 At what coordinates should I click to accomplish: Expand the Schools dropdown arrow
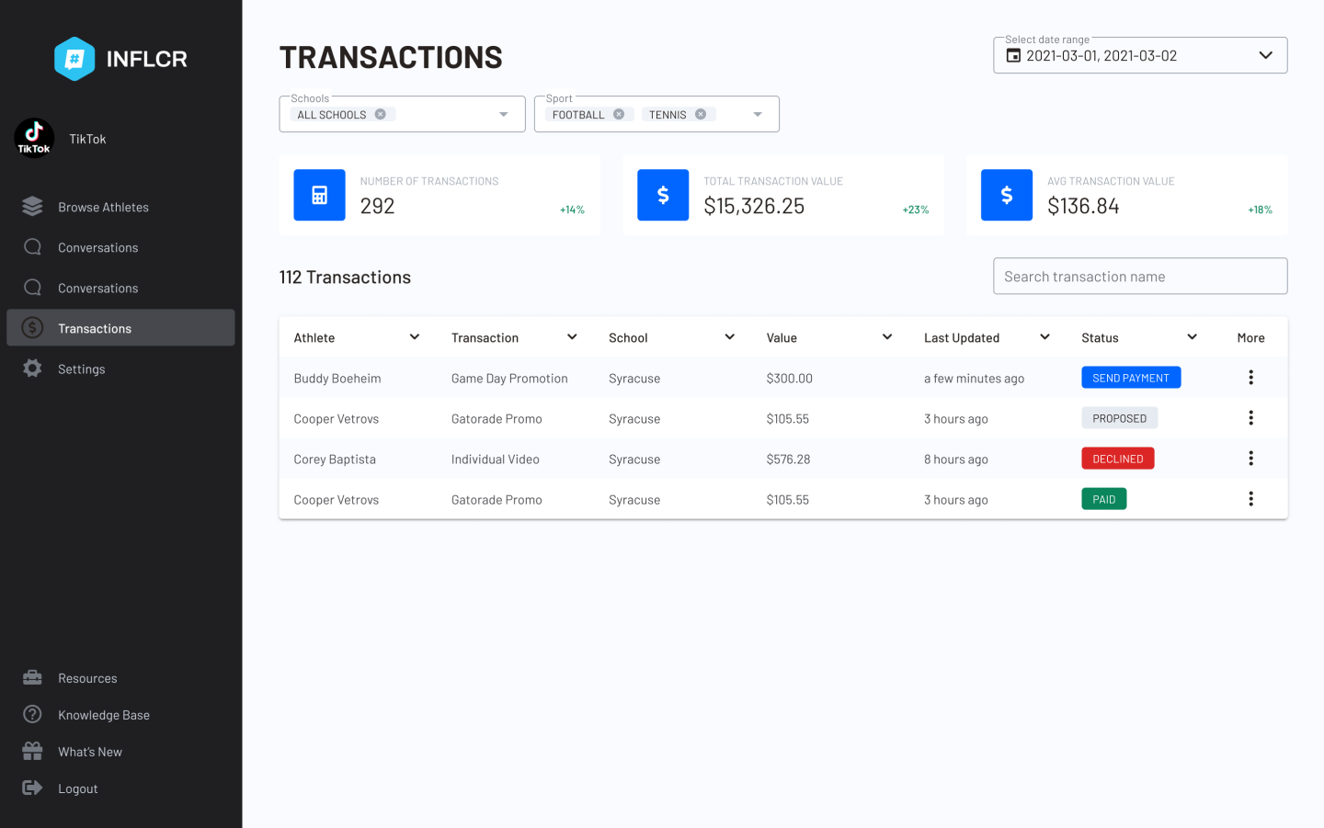click(504, 115)
